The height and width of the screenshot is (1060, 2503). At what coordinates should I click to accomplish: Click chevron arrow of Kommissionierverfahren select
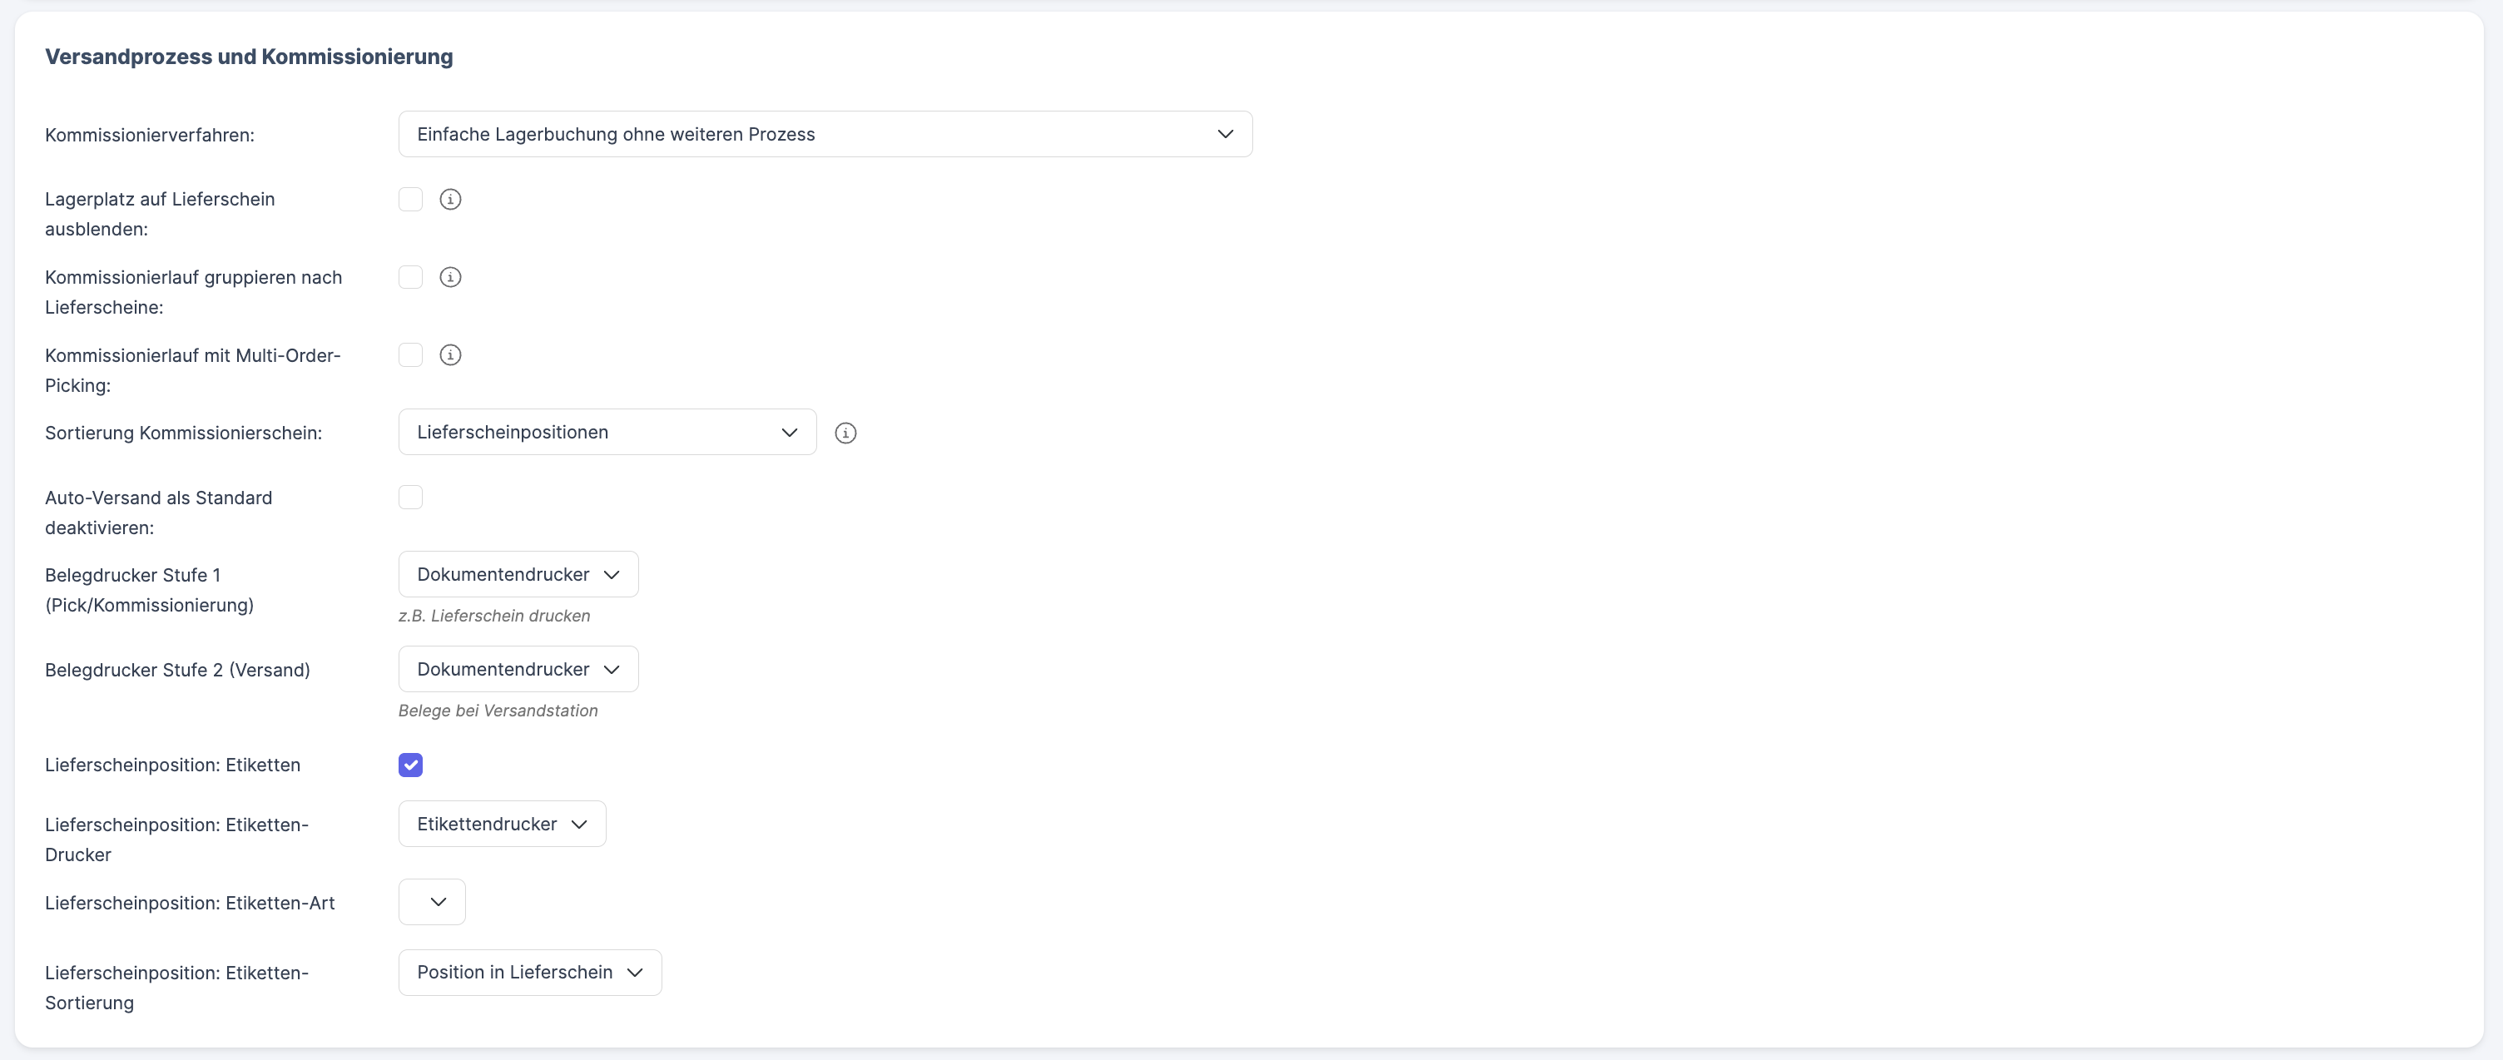point(1225,134)
